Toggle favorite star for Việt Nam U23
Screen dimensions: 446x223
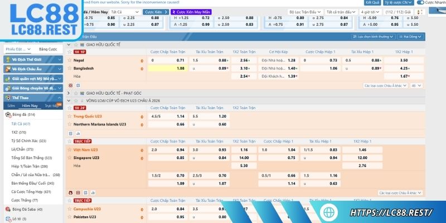coord(69,149)
